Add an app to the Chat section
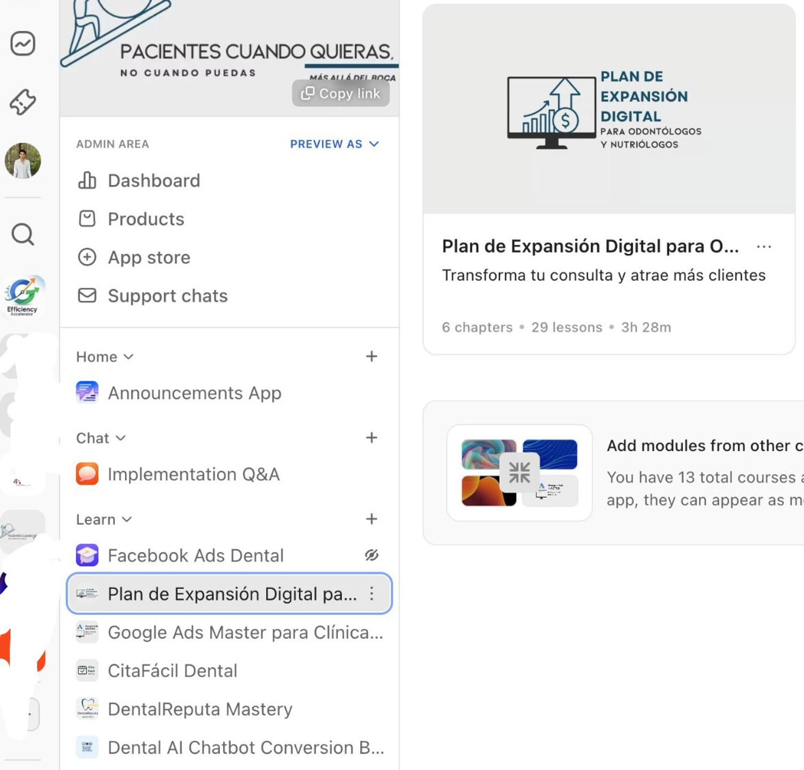The width and height of the screenshot is (804, 770). point(372,438)
